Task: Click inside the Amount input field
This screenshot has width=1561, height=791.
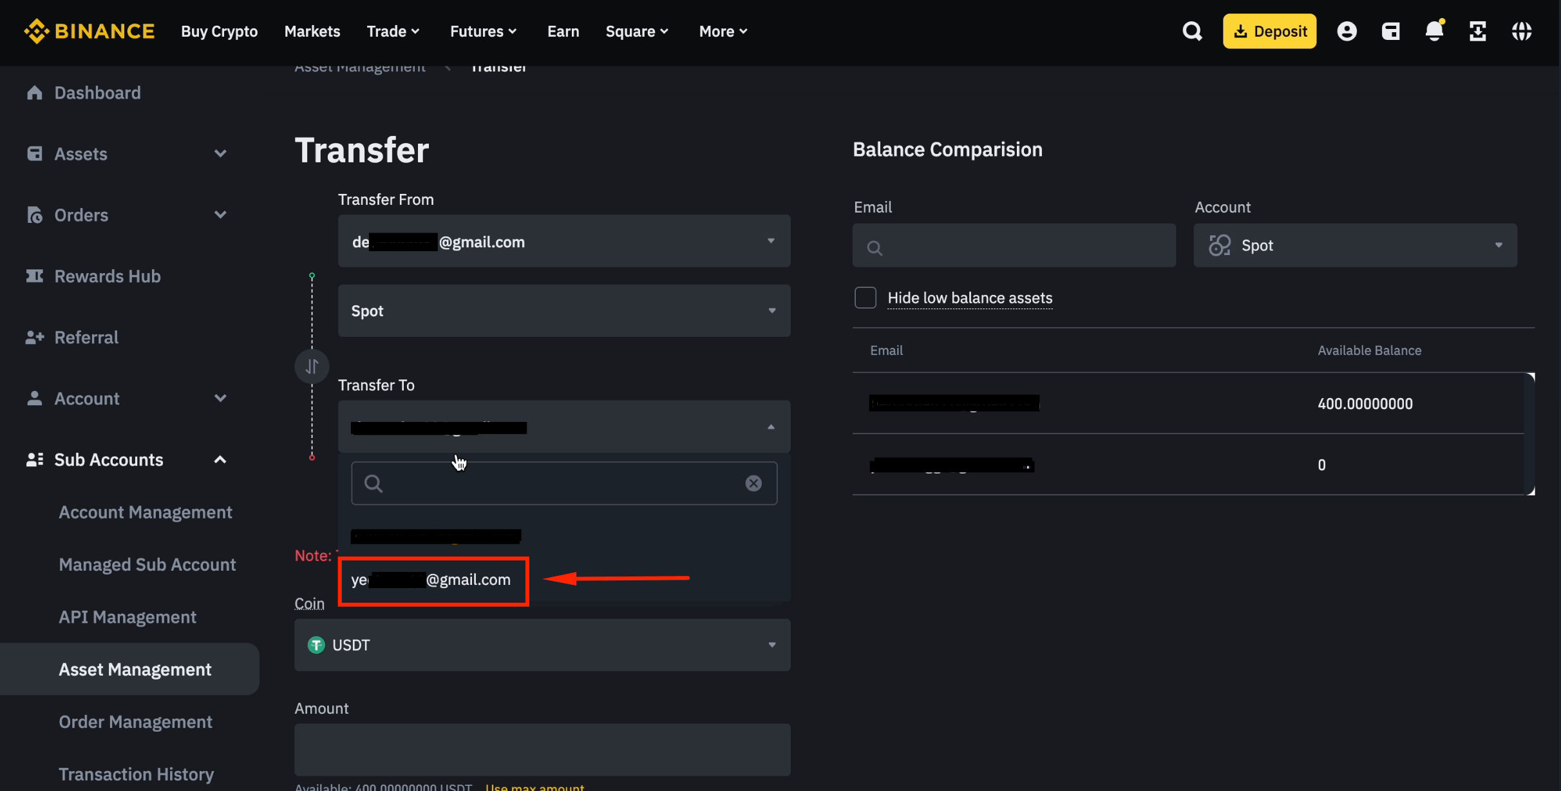Action: pyautogui.click(x=542, y=749)
